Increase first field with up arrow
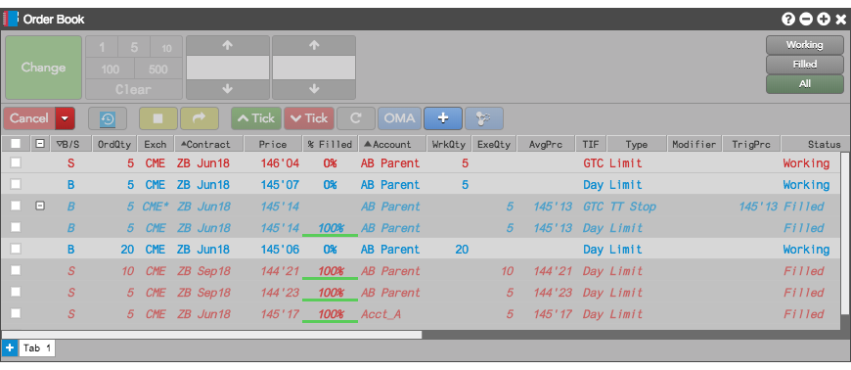 point(227,46)
